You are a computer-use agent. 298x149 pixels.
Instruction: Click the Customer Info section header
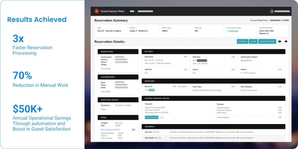point(118,77)
